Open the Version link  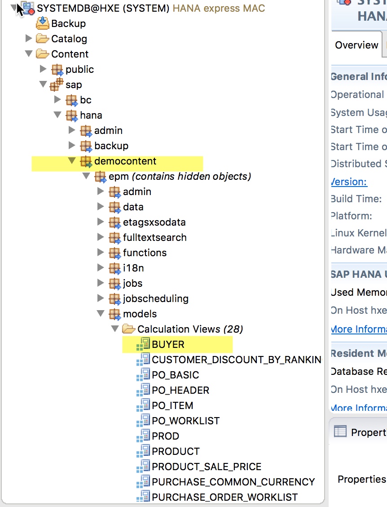349,182
